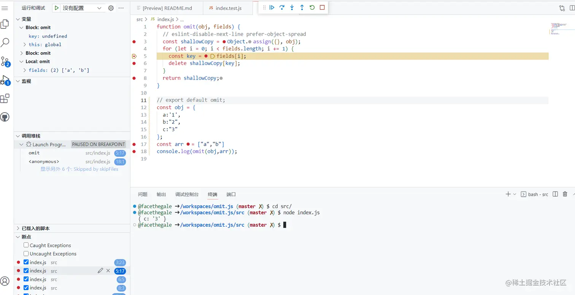575x295 pixels.
Task: Toggle the breakpoint on line 3
Action: (x=134, y=42)
